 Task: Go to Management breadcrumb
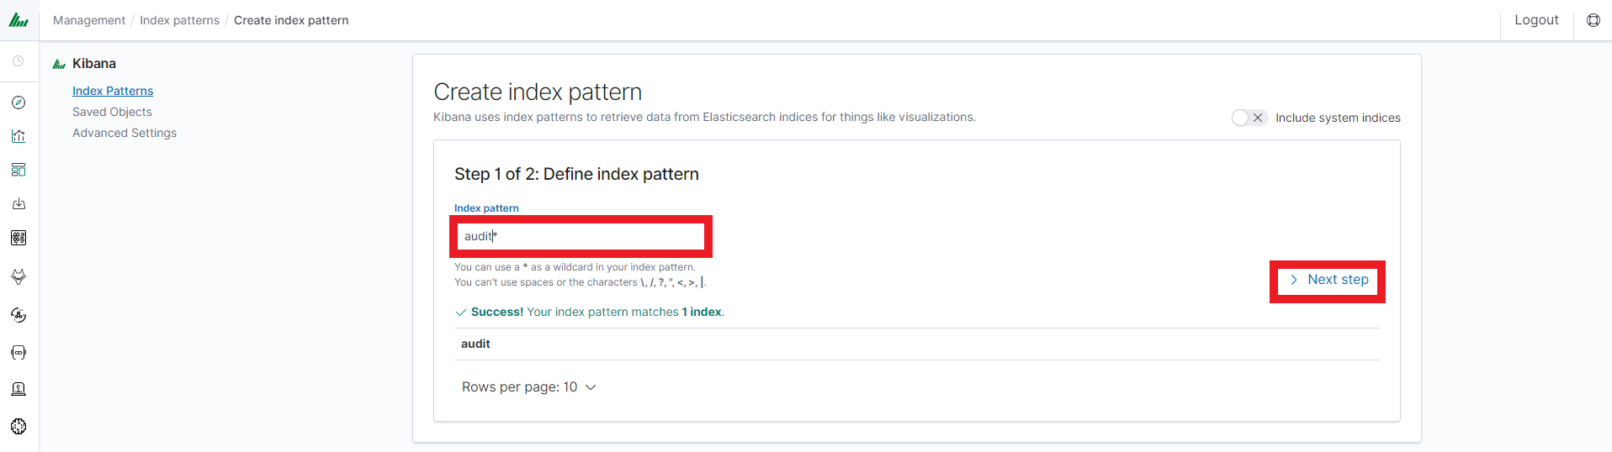(89, 20)
